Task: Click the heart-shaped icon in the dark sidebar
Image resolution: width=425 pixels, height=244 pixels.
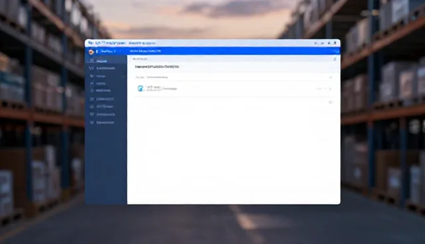Action: tap(92, 115)
